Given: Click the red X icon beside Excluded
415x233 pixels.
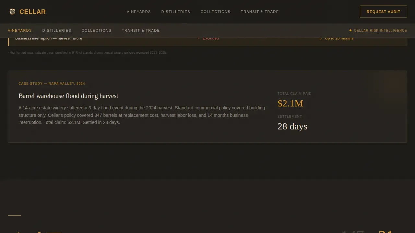Looking at the screenshot, I should (x=199, y=38).
